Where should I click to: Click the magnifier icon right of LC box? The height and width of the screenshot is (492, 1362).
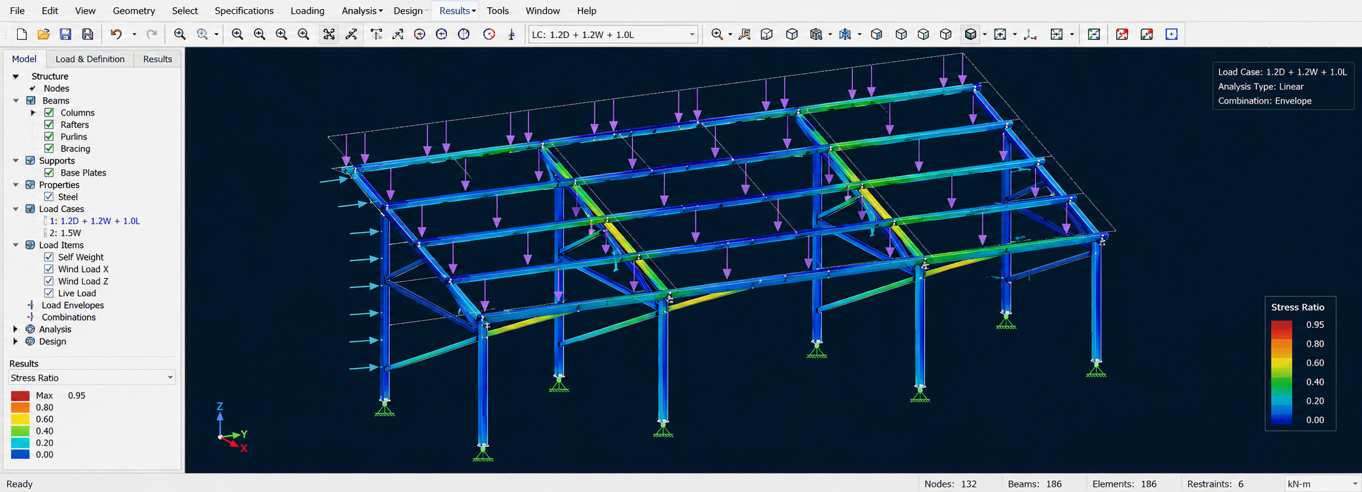[717, 35]
